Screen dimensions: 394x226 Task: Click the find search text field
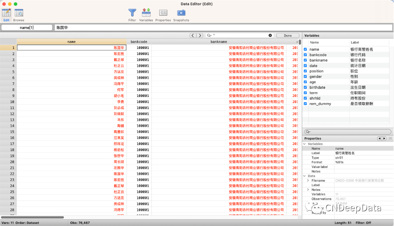[x=240, y=36]
